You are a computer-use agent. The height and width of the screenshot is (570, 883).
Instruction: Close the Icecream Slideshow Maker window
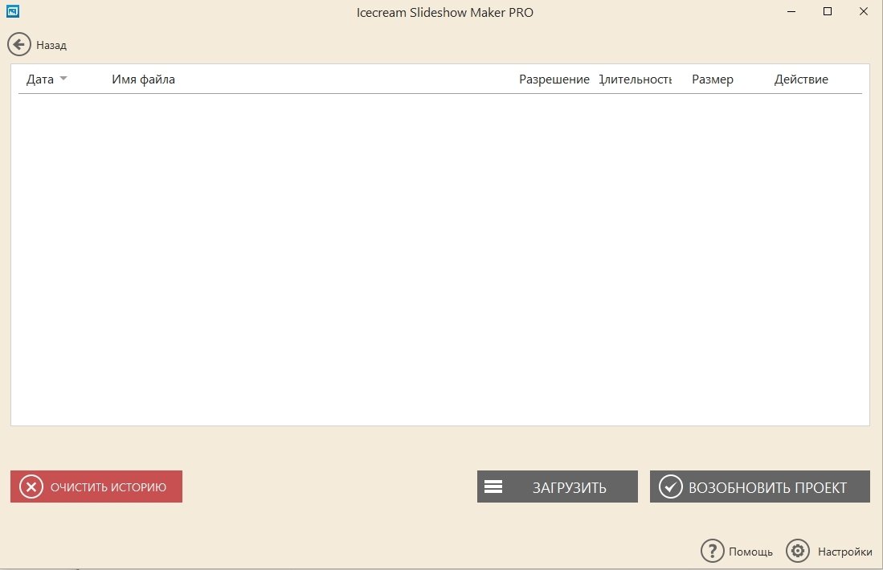pyautogui.click(x=863, y=11)
